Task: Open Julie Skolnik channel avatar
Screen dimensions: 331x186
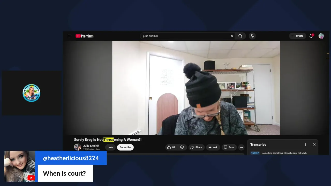Action: point(78,147)
